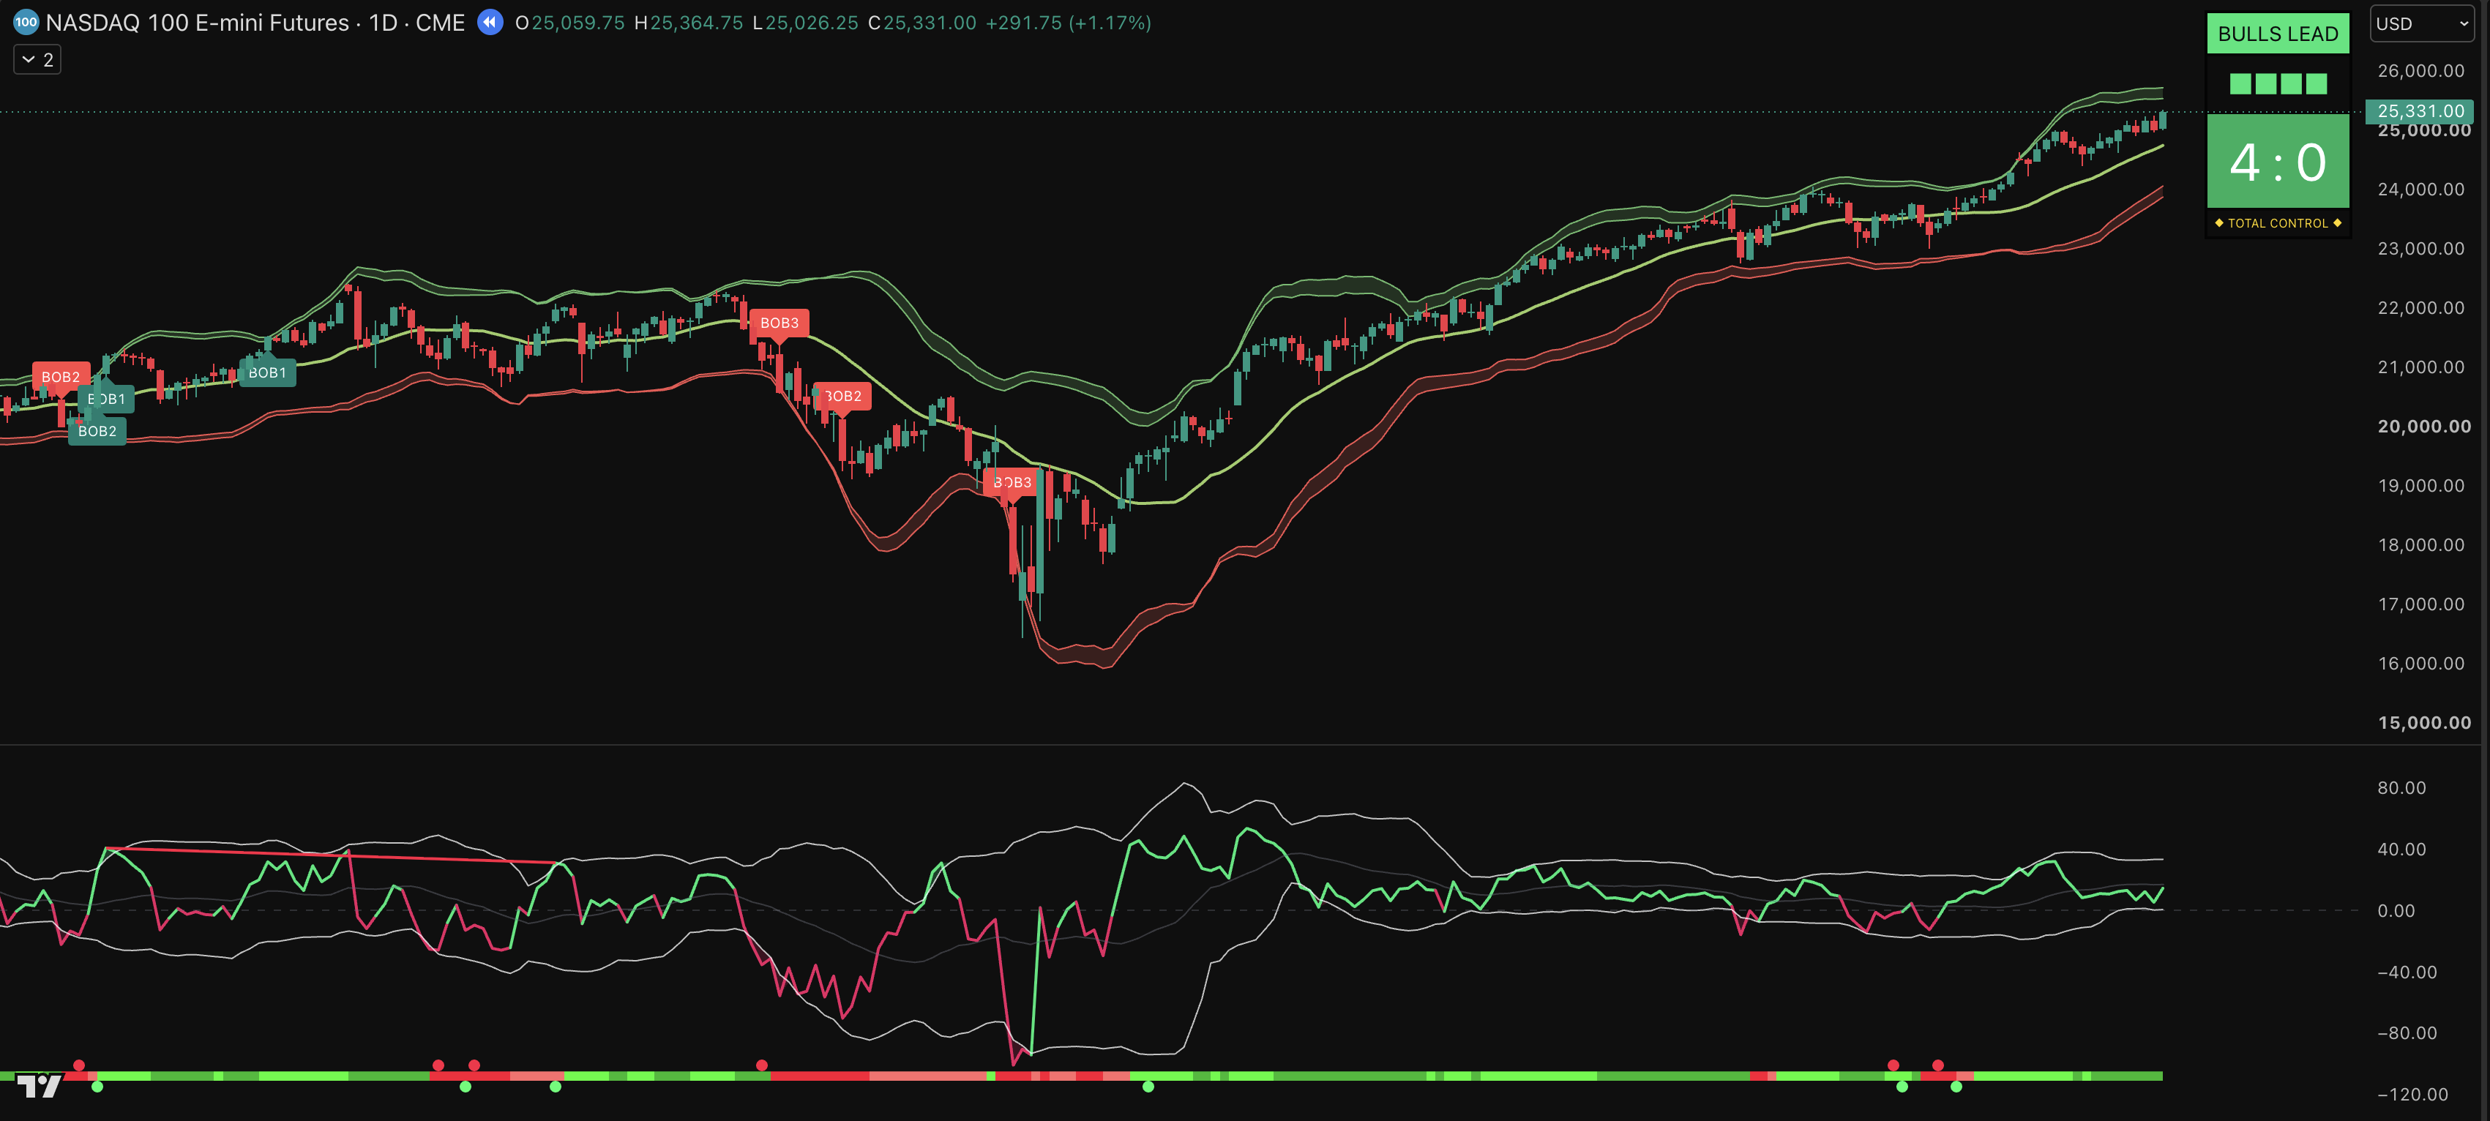Click the 20,000.00 price axis label
The width and height of the screenshot is (2490, 1121).
click(x=2423, y=426)
